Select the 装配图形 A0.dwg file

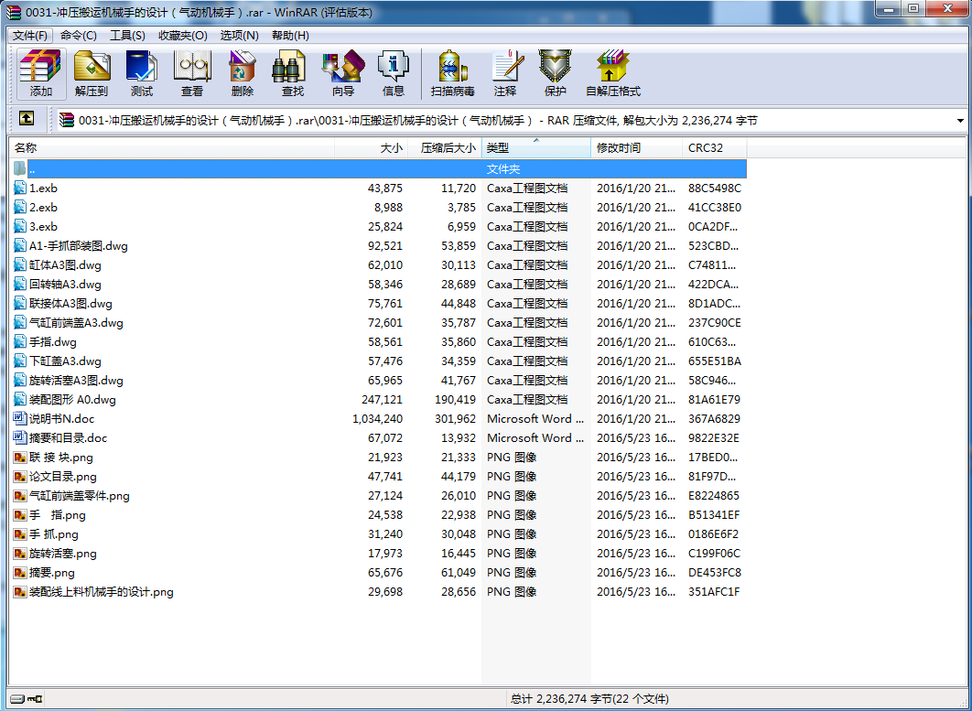[72, 400]
